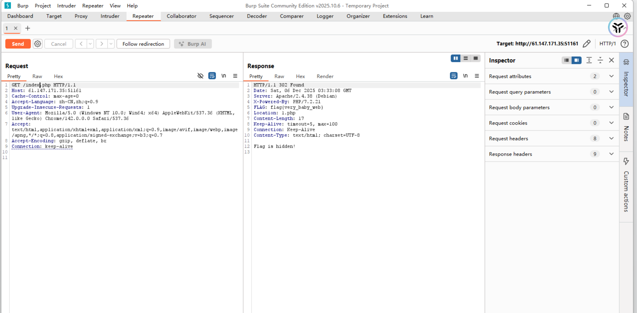The image size is (637, 313).
Task: Switch to side-by-side response layout
Action: [455, 58]
